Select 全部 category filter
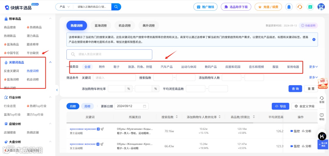The height and width of the screenshot is (156, 329). pos(87,67)
